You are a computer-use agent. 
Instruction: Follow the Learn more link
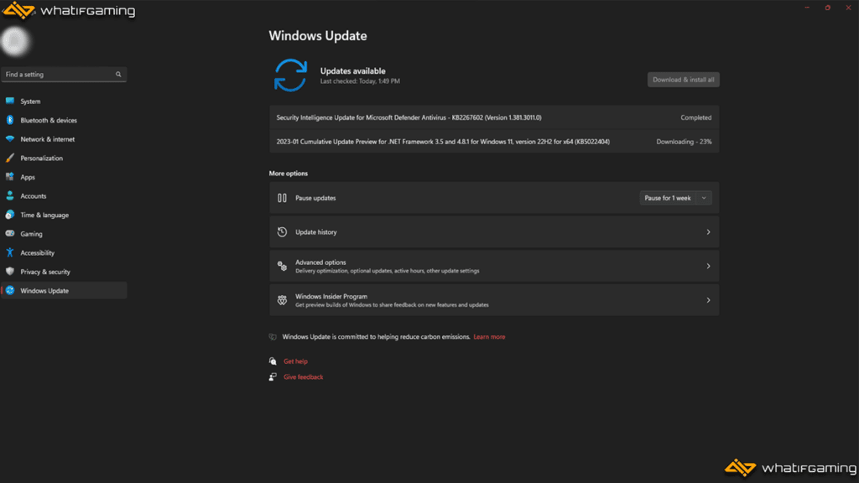coord(489,337)
